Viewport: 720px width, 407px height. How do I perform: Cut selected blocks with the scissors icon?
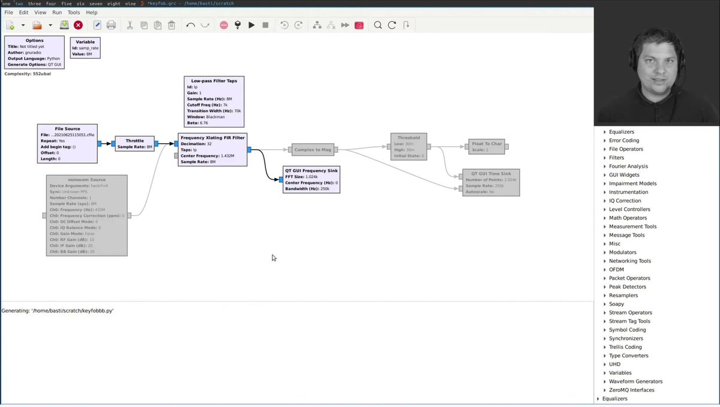130,25
